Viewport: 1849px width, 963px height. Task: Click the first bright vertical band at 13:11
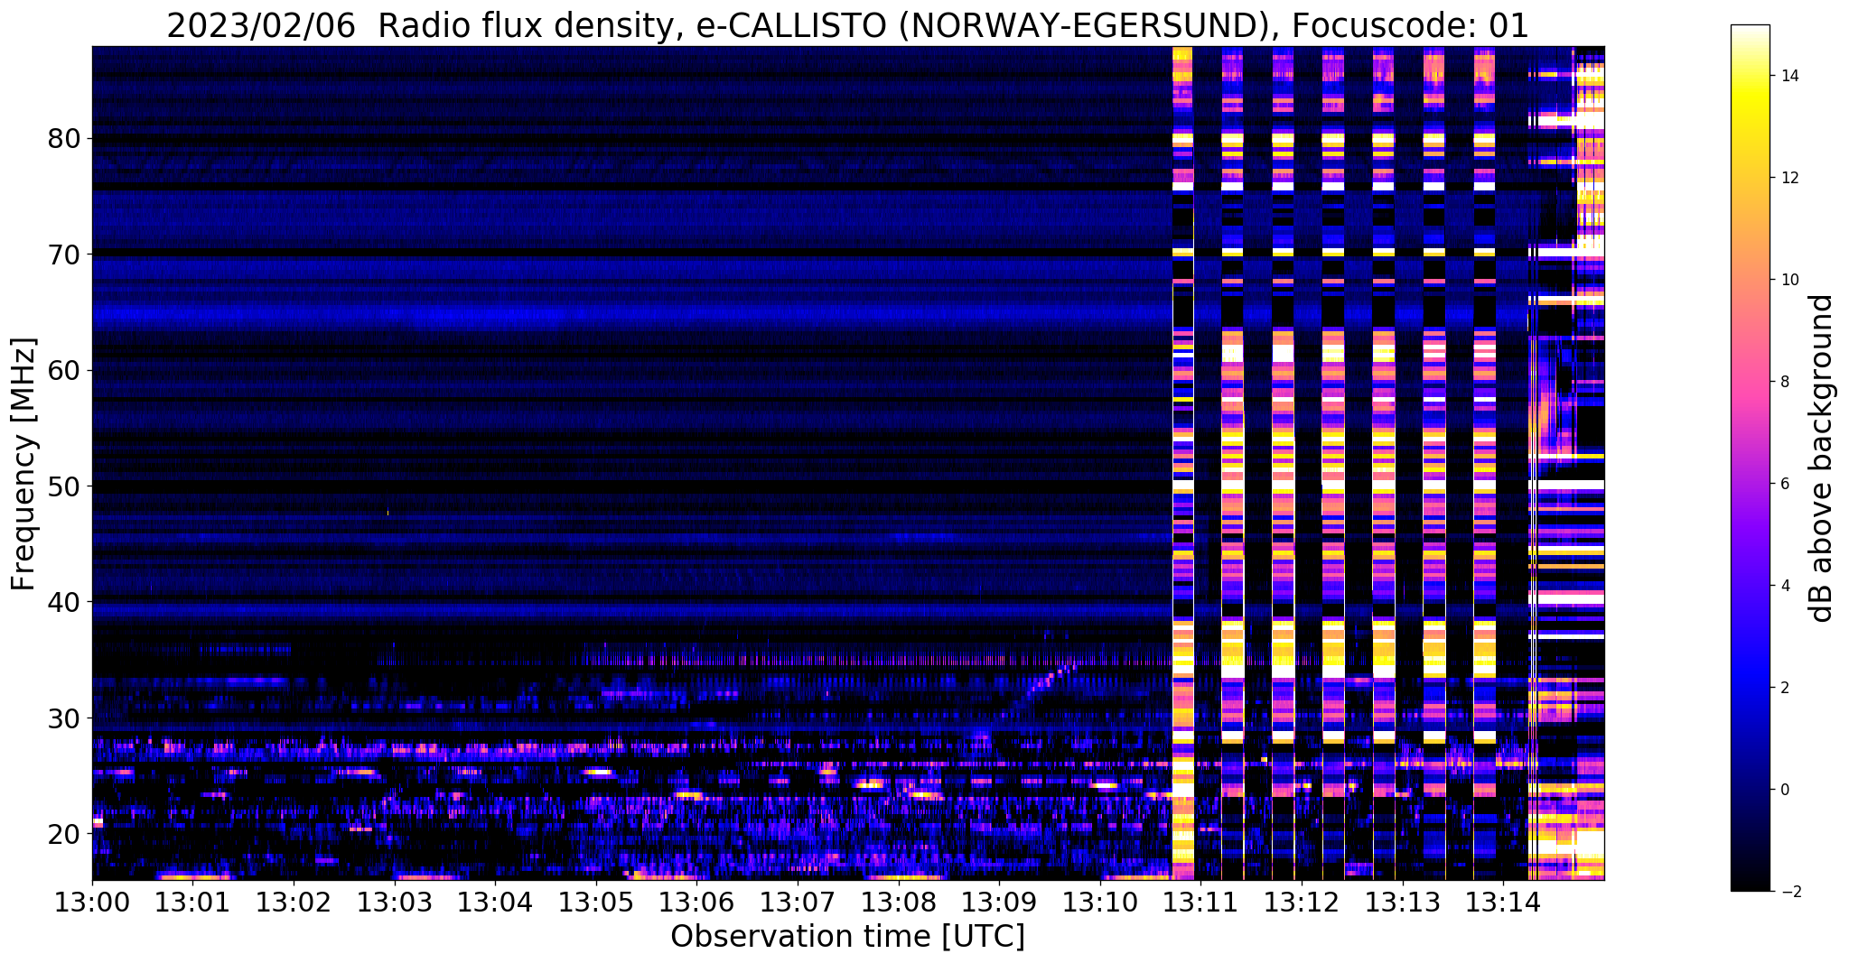[x=1182, y=463]
